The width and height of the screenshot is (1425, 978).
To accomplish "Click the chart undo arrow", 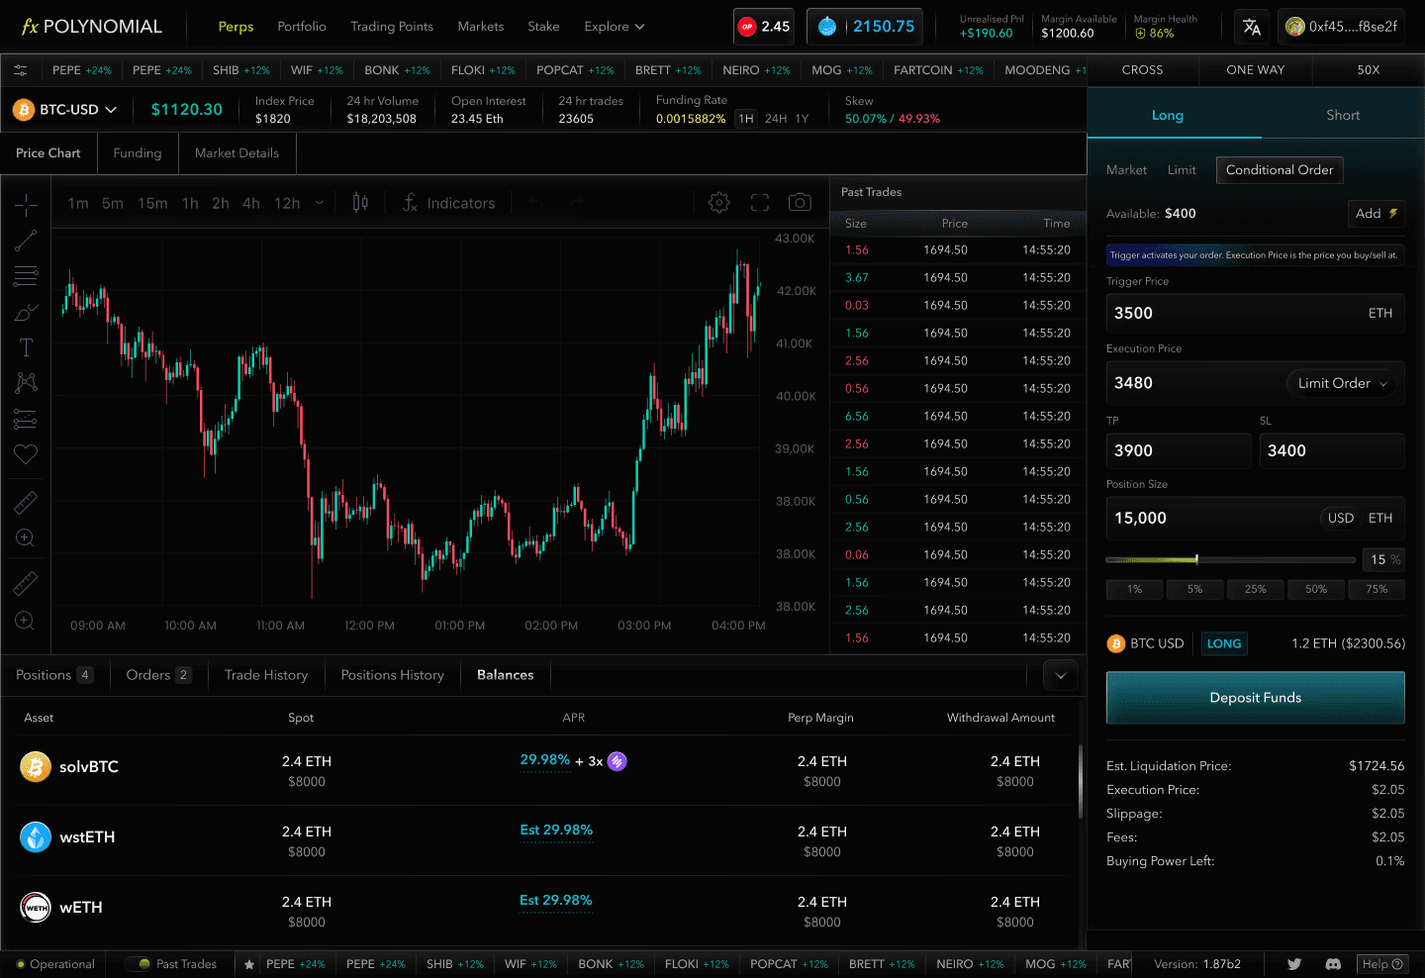I will (535, 203).
